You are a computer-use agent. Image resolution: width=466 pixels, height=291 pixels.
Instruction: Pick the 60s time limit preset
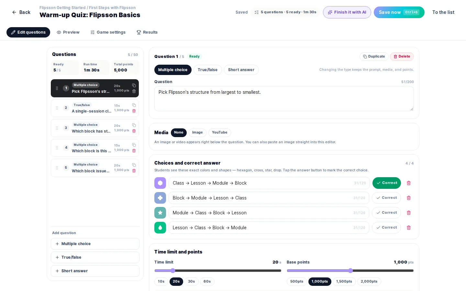(207, 282)
